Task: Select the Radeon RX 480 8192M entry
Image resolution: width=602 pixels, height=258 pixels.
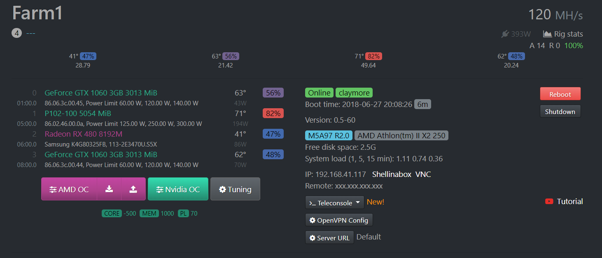Action: point(84,134)
